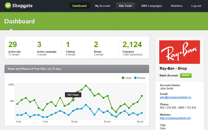The width and height of the screenshot is (208, 130).
Task: Open the Dashboard tab
Action: tap(80, 6)
